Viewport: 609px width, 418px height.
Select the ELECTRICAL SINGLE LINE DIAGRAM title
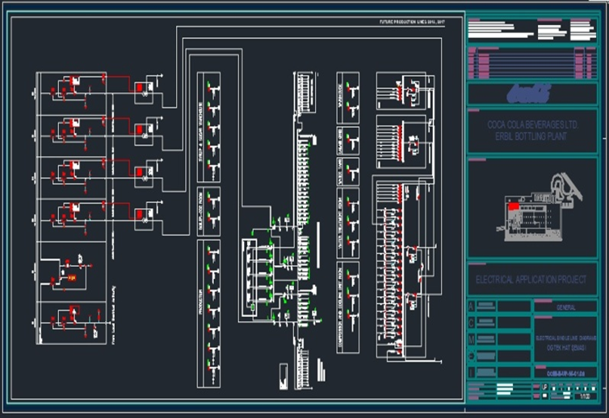(x=565, y=337)
